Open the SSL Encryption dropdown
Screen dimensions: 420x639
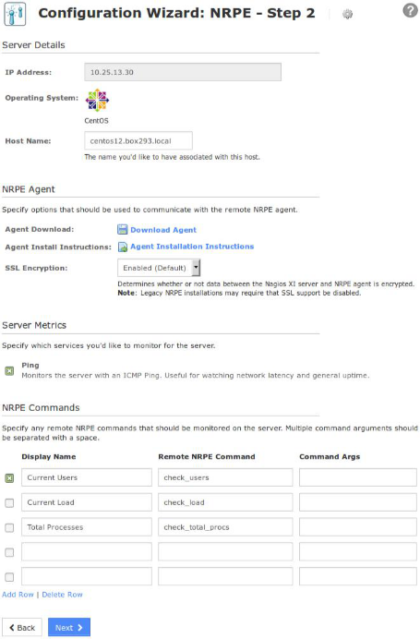pos(159,268)
